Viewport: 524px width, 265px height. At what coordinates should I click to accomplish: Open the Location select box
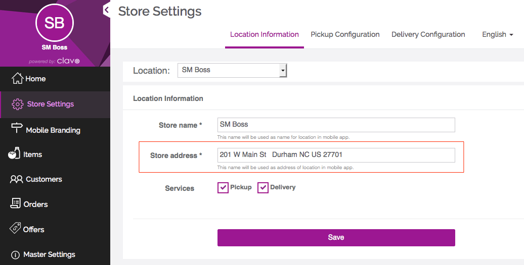click(x=232, y=70)
